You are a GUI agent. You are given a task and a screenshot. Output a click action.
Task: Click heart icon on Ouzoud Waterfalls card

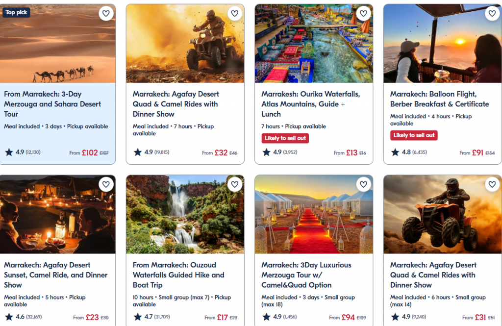coord(234,184)
